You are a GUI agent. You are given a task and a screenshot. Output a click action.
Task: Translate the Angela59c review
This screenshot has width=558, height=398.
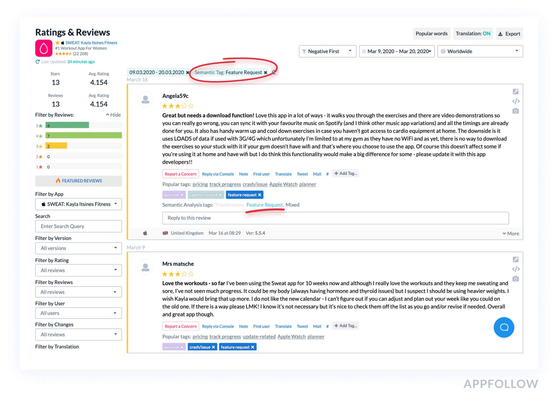point(283,174)
